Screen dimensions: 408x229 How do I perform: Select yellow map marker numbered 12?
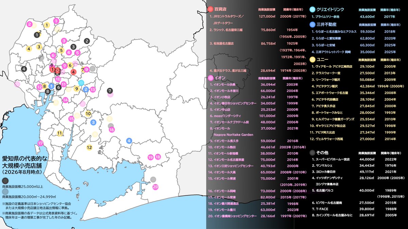tap(89, 148)
